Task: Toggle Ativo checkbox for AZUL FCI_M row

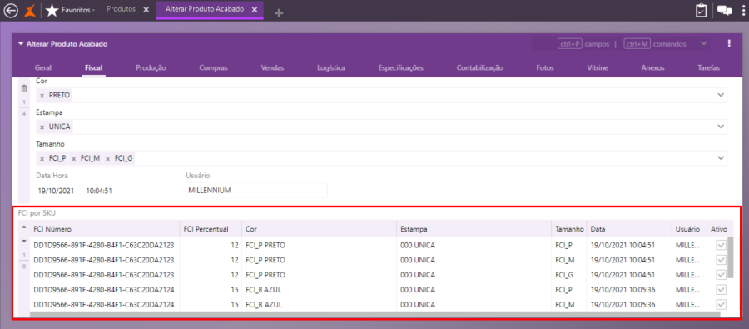Action: (721, 305)
